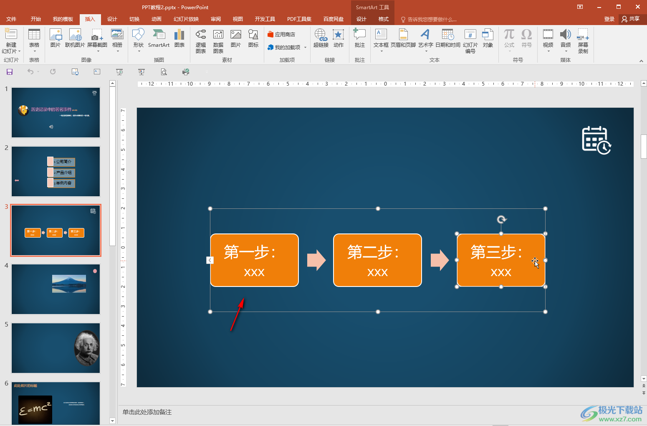Add an Action (动作) to the selection
The height and width of the screenshot is (426, 647).
(339, 38)
